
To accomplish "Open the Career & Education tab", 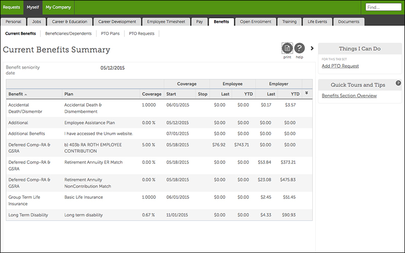I will pyautogui.click(x=69, y=22).
